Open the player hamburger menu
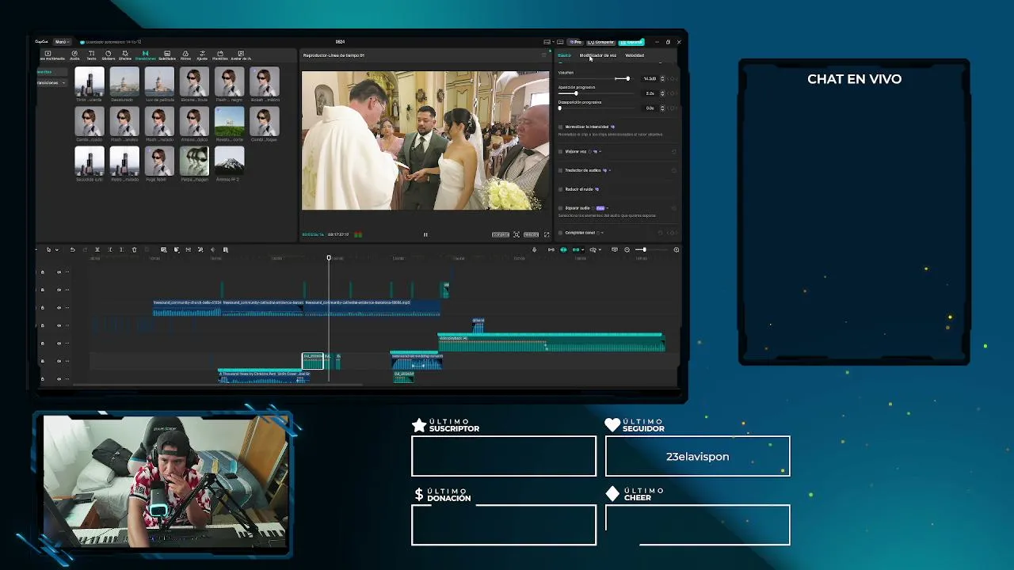The height and width of the screenshot is (570, 1014). [x=543, y=55]
